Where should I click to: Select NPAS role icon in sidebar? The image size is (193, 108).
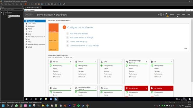(x=26, y=42)
